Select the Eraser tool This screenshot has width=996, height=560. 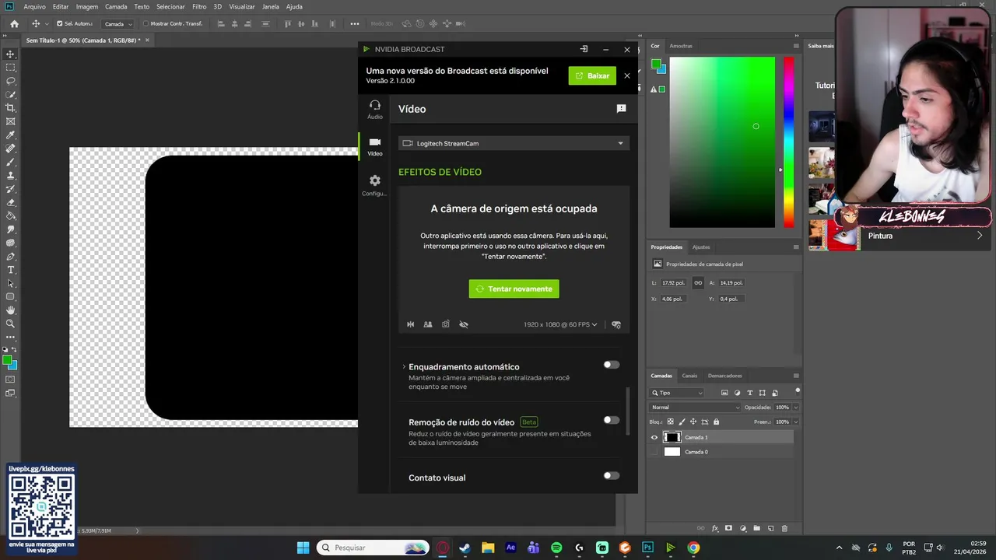(x=11, y=203)
